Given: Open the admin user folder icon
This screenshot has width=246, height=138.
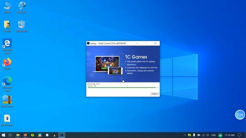Looking at the screenshot, I should click(x=7, y=26).
